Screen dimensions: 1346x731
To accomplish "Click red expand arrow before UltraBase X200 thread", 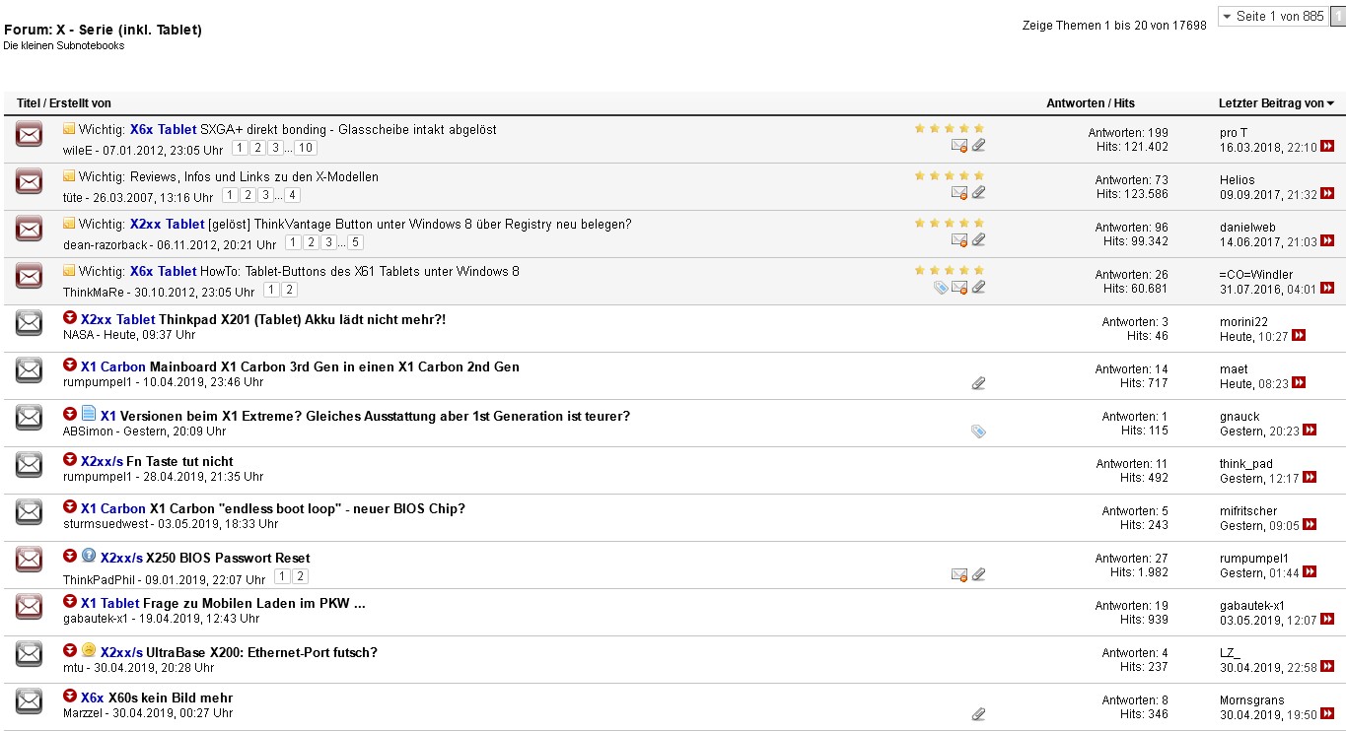I will [70, 650].
